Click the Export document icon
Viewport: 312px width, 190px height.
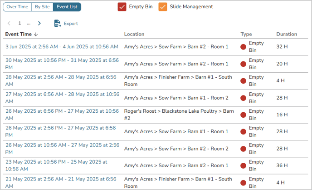click(58, 23)
